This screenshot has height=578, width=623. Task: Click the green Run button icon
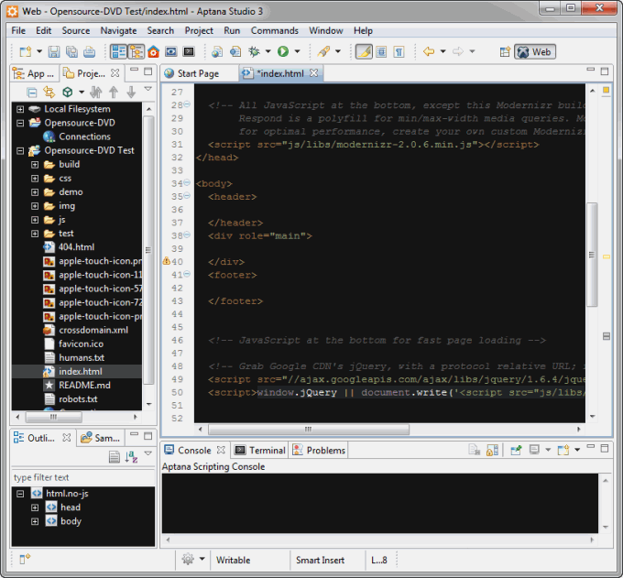pos(283,52)
